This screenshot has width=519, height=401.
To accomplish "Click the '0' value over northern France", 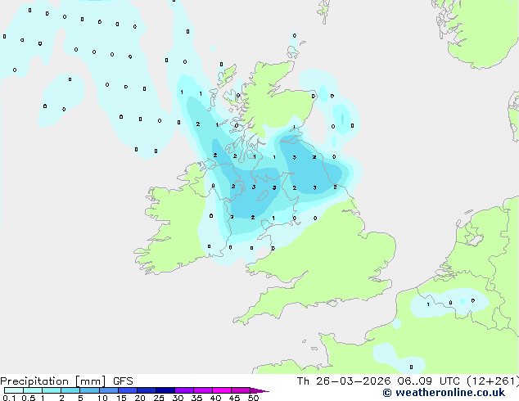I will [411, 367].
